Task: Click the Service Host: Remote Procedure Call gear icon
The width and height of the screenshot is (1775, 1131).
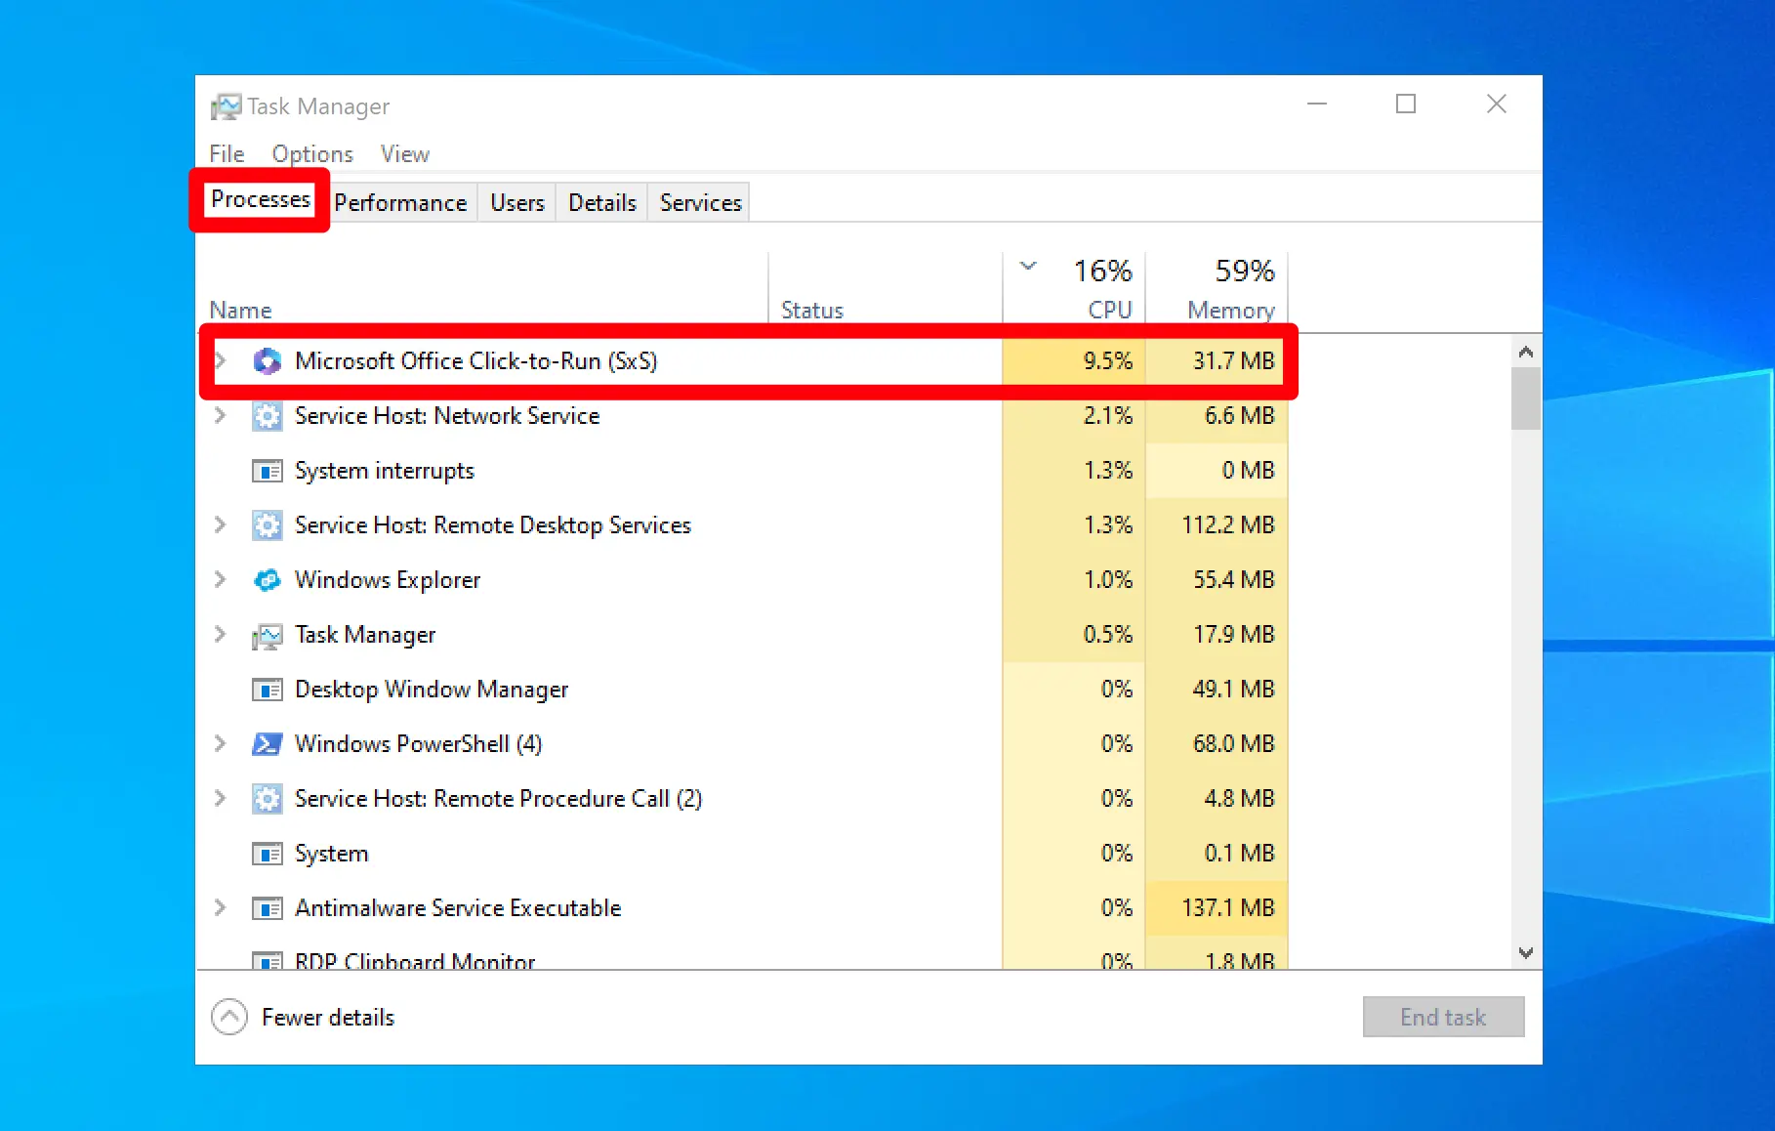Action: pyautogui.click(x=267, y=799)
